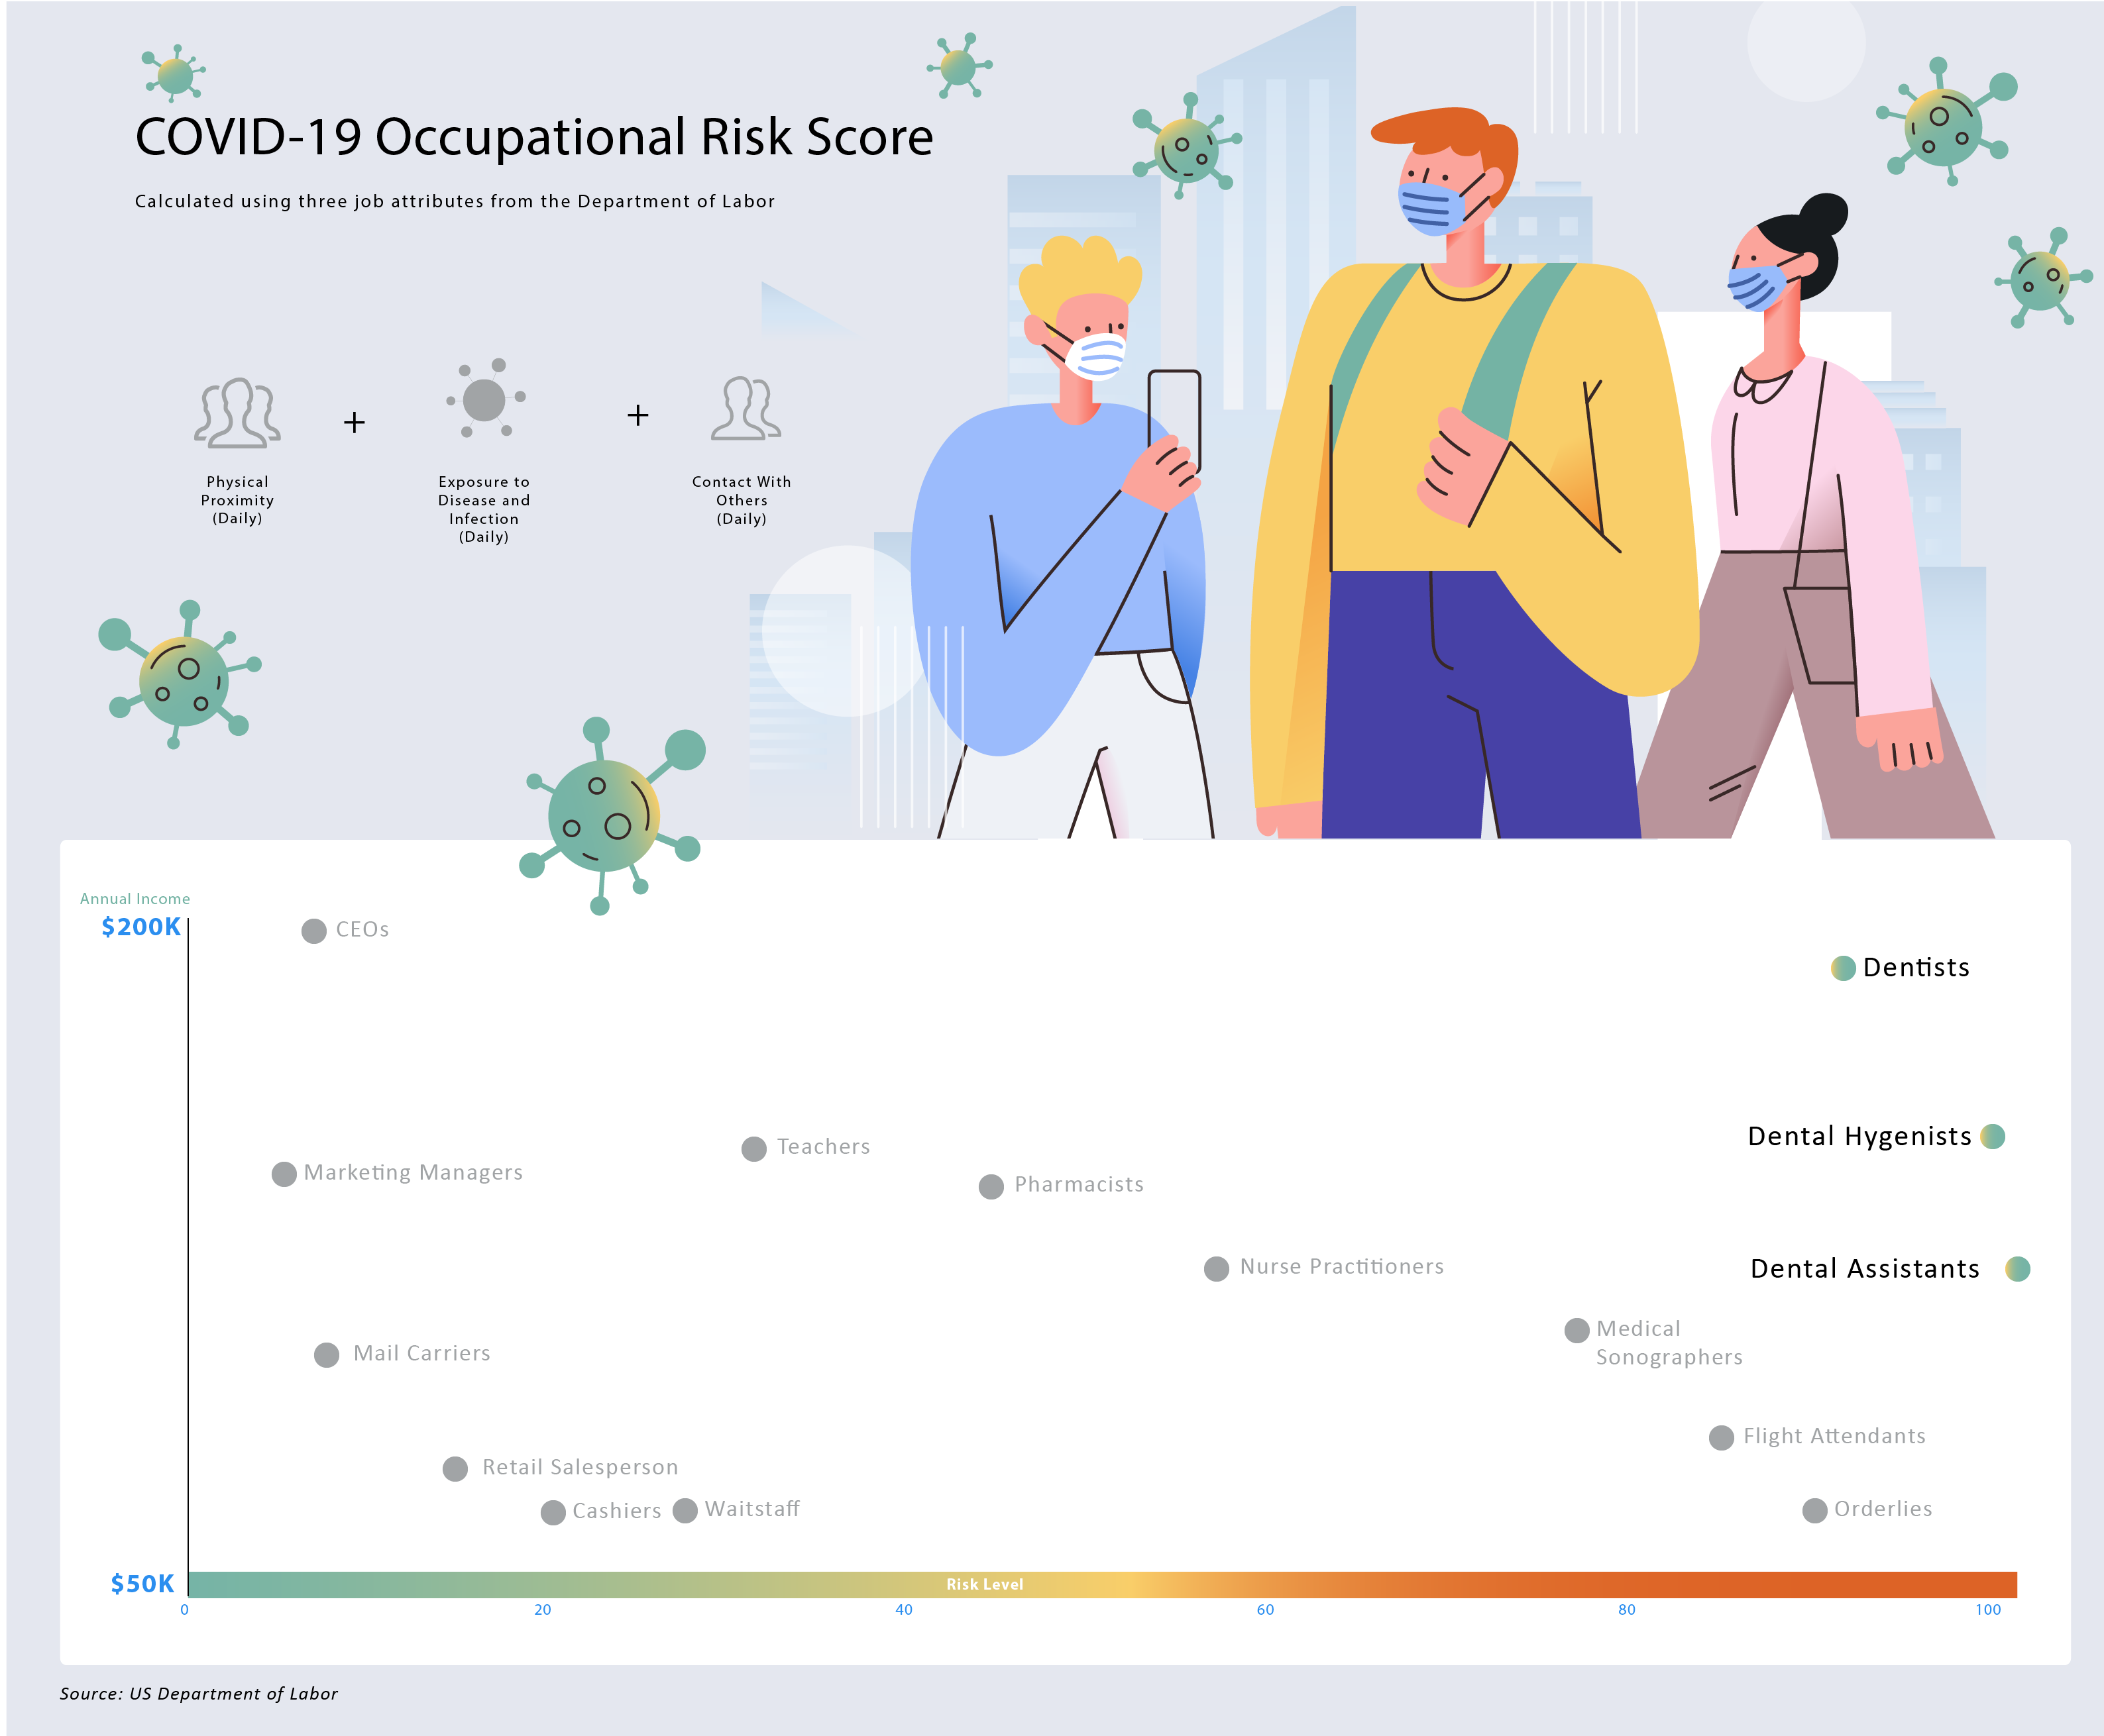Click the gray dot next to Medical Sonographers
Image resolution: width=2104 pixels, height=1736 pixels.
click(1577, 1330)
